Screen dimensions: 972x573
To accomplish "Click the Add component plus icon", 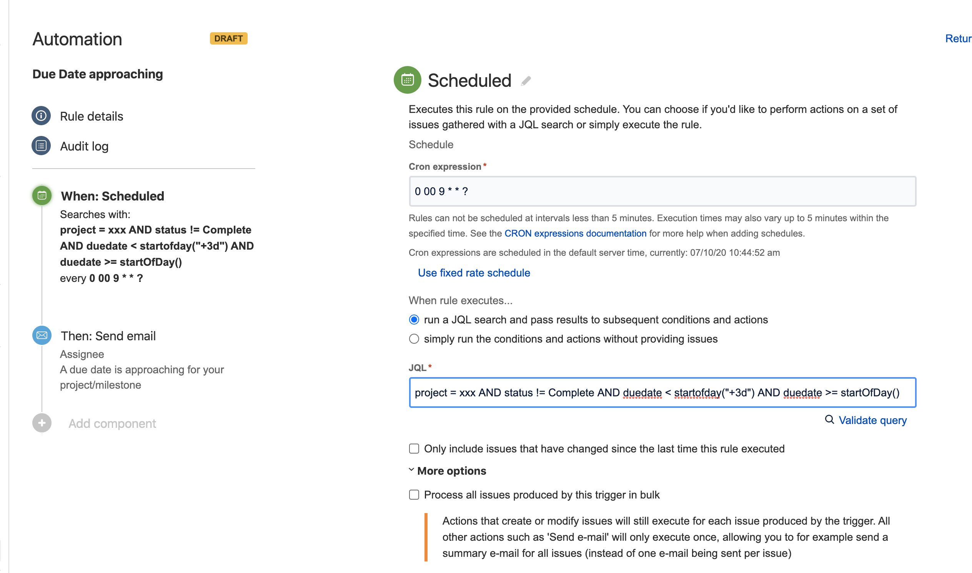I will pos(42,423).
